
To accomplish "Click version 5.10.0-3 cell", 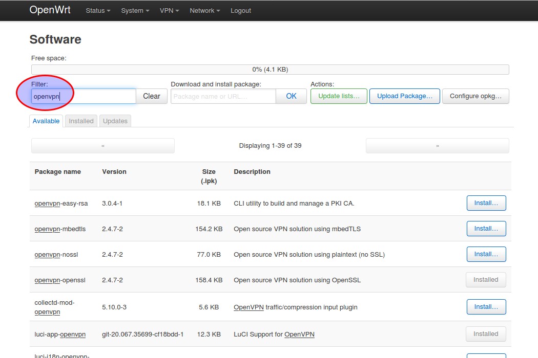I will click(x=114, y=307).
